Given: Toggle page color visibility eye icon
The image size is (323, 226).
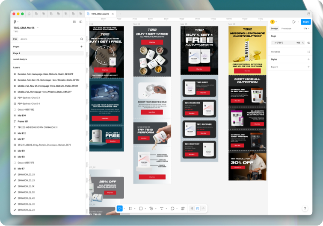Looking at the screenshot, I should click(x=308, y=43).
